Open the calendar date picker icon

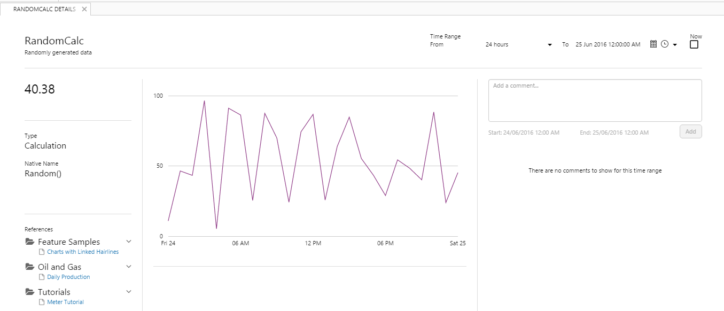pos(653,44)
